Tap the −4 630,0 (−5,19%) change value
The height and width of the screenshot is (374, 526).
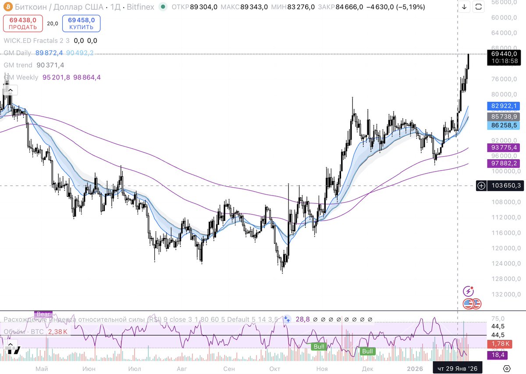click(395, 7)
